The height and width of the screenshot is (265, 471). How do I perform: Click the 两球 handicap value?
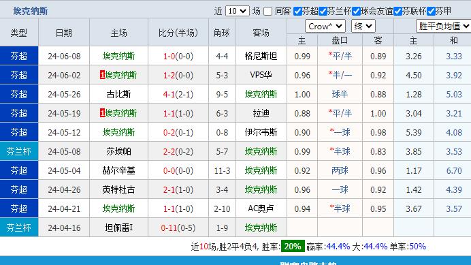340,170
